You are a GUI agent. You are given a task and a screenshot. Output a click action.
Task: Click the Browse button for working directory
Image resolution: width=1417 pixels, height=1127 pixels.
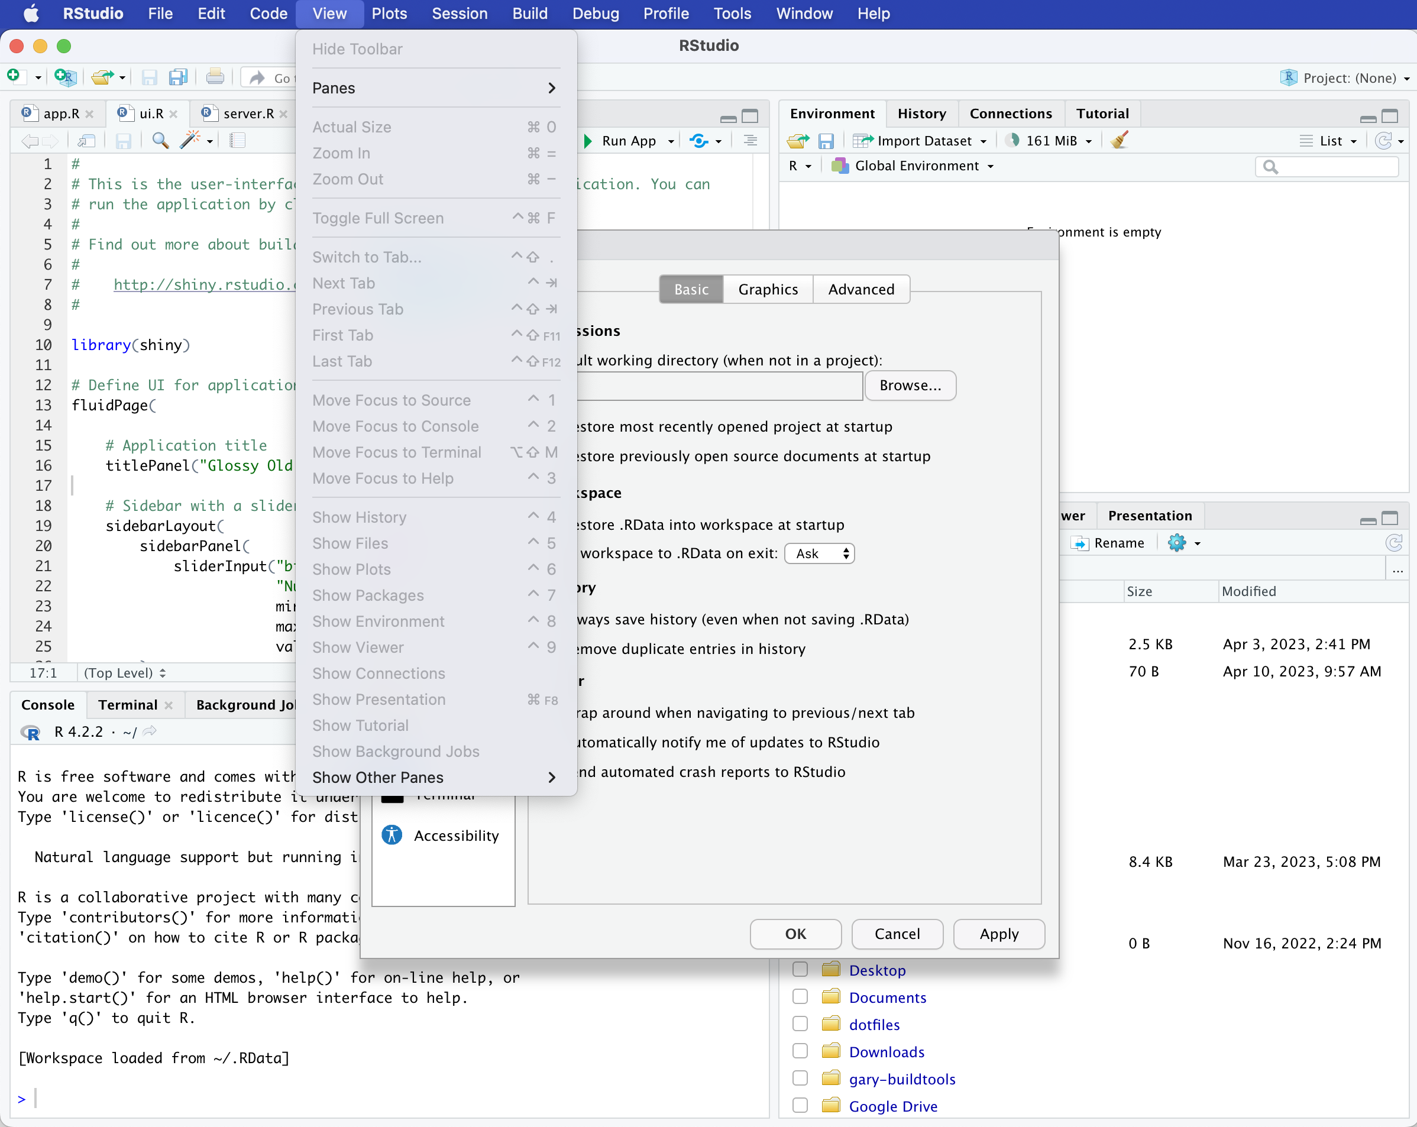point(910,386)
